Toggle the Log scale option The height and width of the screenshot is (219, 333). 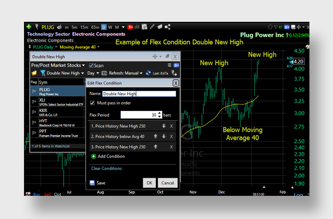tap(299, 195)
